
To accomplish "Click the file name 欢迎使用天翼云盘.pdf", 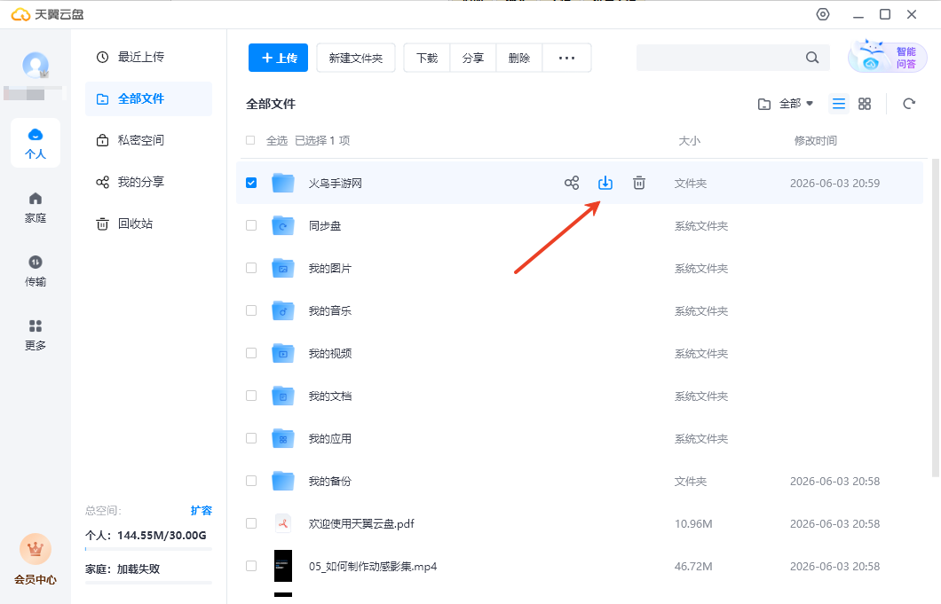I will click(x=361, y=523).
